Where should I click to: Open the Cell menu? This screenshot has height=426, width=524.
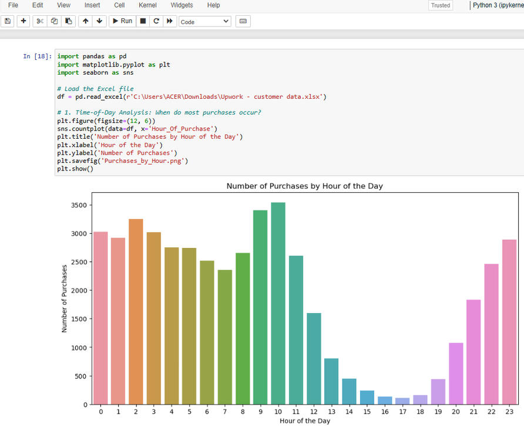pyautogui.click(x=119, y=5)
